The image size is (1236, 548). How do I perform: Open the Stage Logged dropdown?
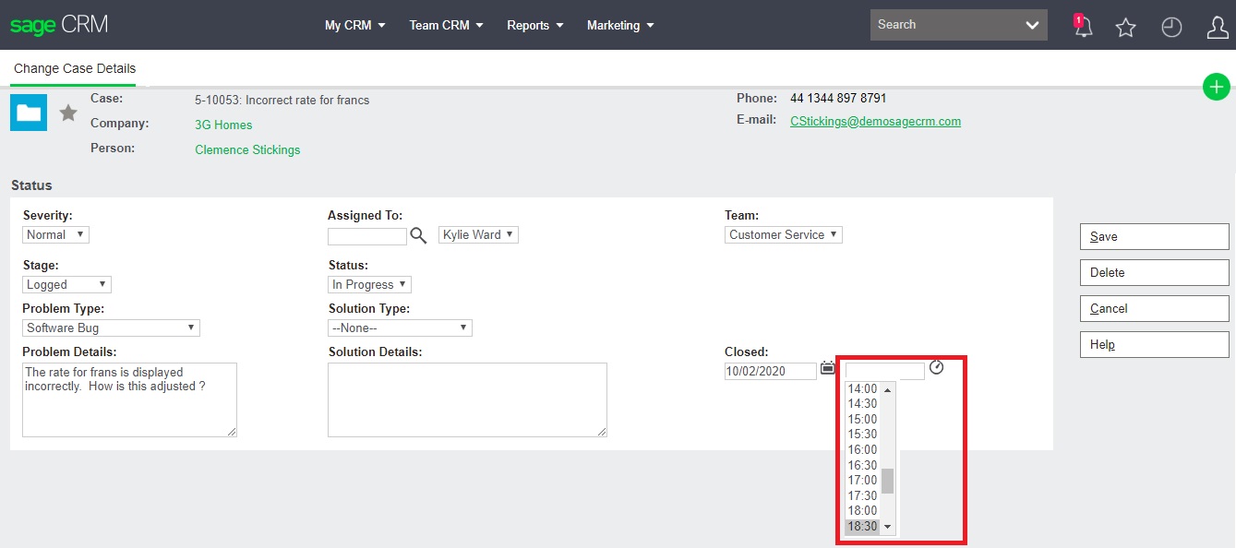point(66,284)
